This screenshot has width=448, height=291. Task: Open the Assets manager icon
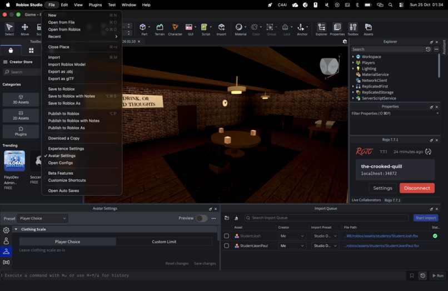pyautogui.click(x=369, y=29)
